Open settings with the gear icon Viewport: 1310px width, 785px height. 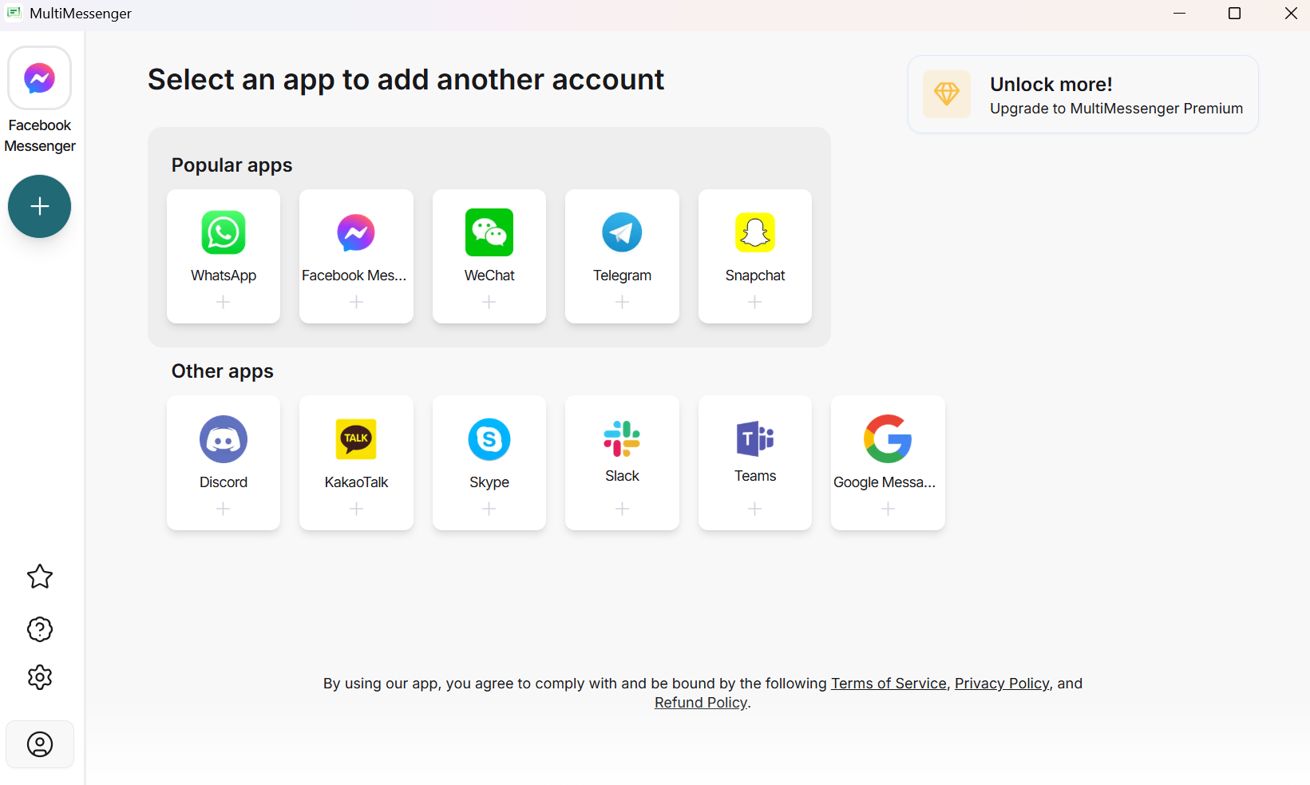[40, 677]
